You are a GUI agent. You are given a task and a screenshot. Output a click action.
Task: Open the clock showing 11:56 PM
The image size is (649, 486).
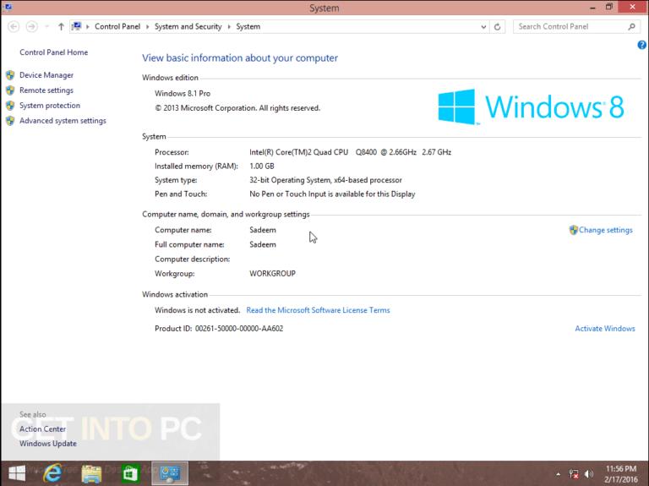(621, 474)
